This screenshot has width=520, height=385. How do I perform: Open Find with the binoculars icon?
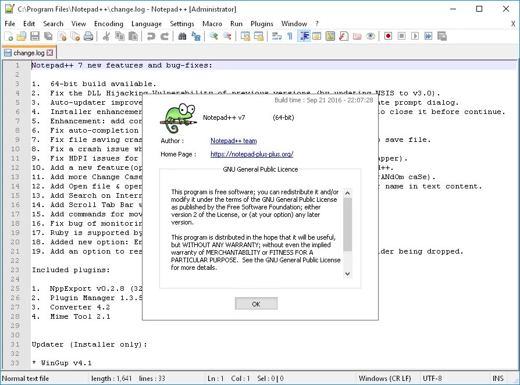click(x=182, y=36)
